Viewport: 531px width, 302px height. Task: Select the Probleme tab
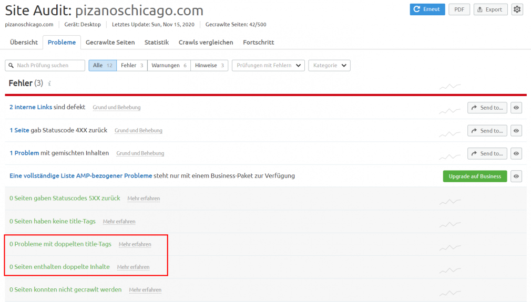point(62,42)
